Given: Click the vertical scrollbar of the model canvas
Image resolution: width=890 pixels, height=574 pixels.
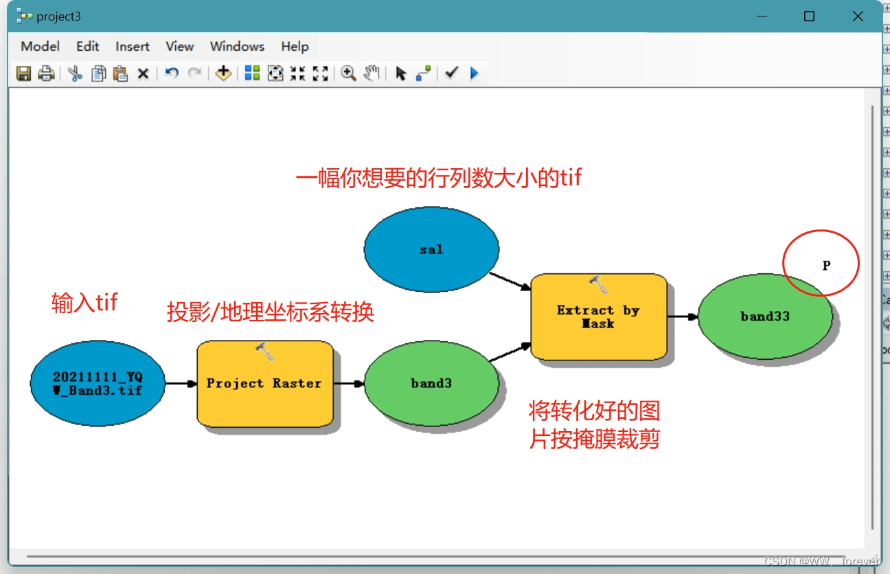Looking at the screenshot, I should tap(873, 316).
